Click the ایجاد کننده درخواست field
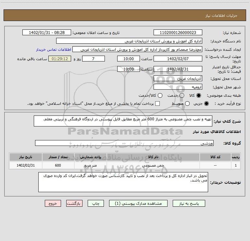 point(137,49)
